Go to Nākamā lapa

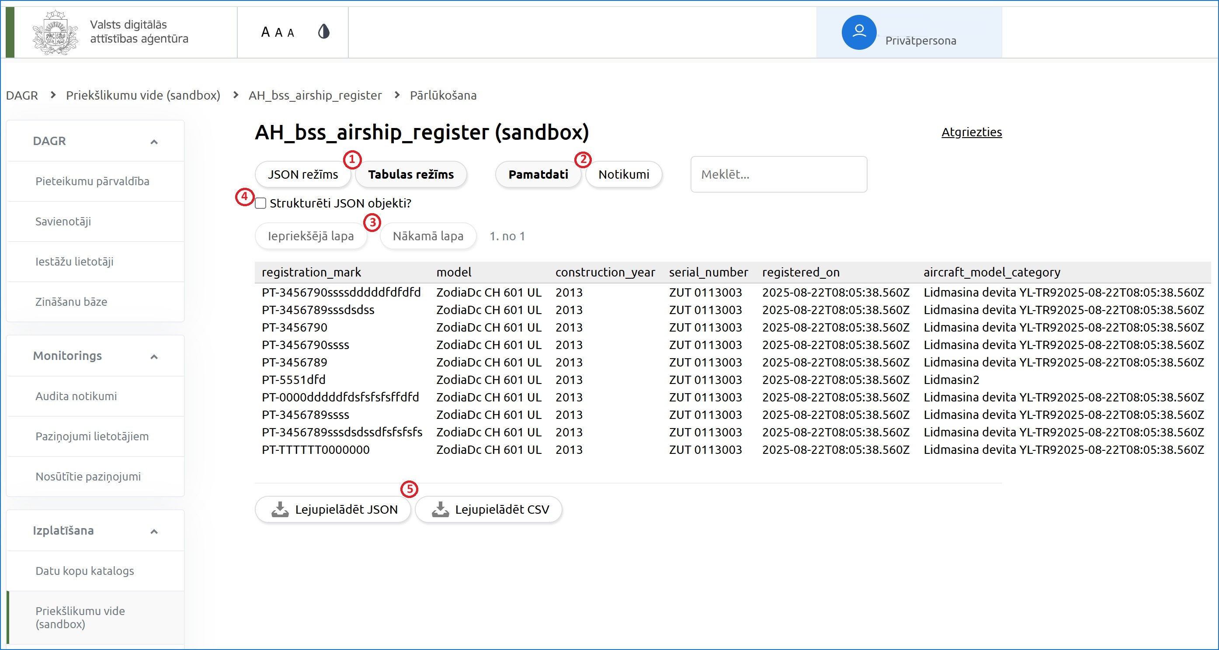(x=428, y=236)
